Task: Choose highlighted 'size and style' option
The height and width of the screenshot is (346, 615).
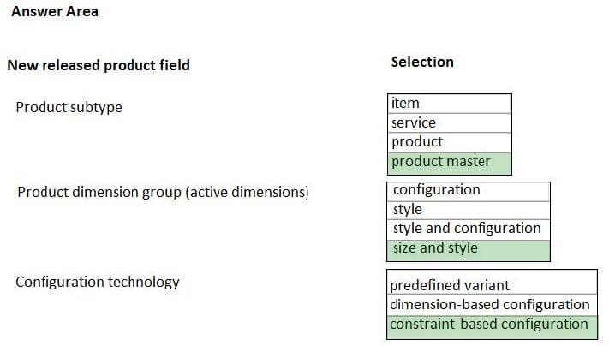Action: (x=469, y=250)
